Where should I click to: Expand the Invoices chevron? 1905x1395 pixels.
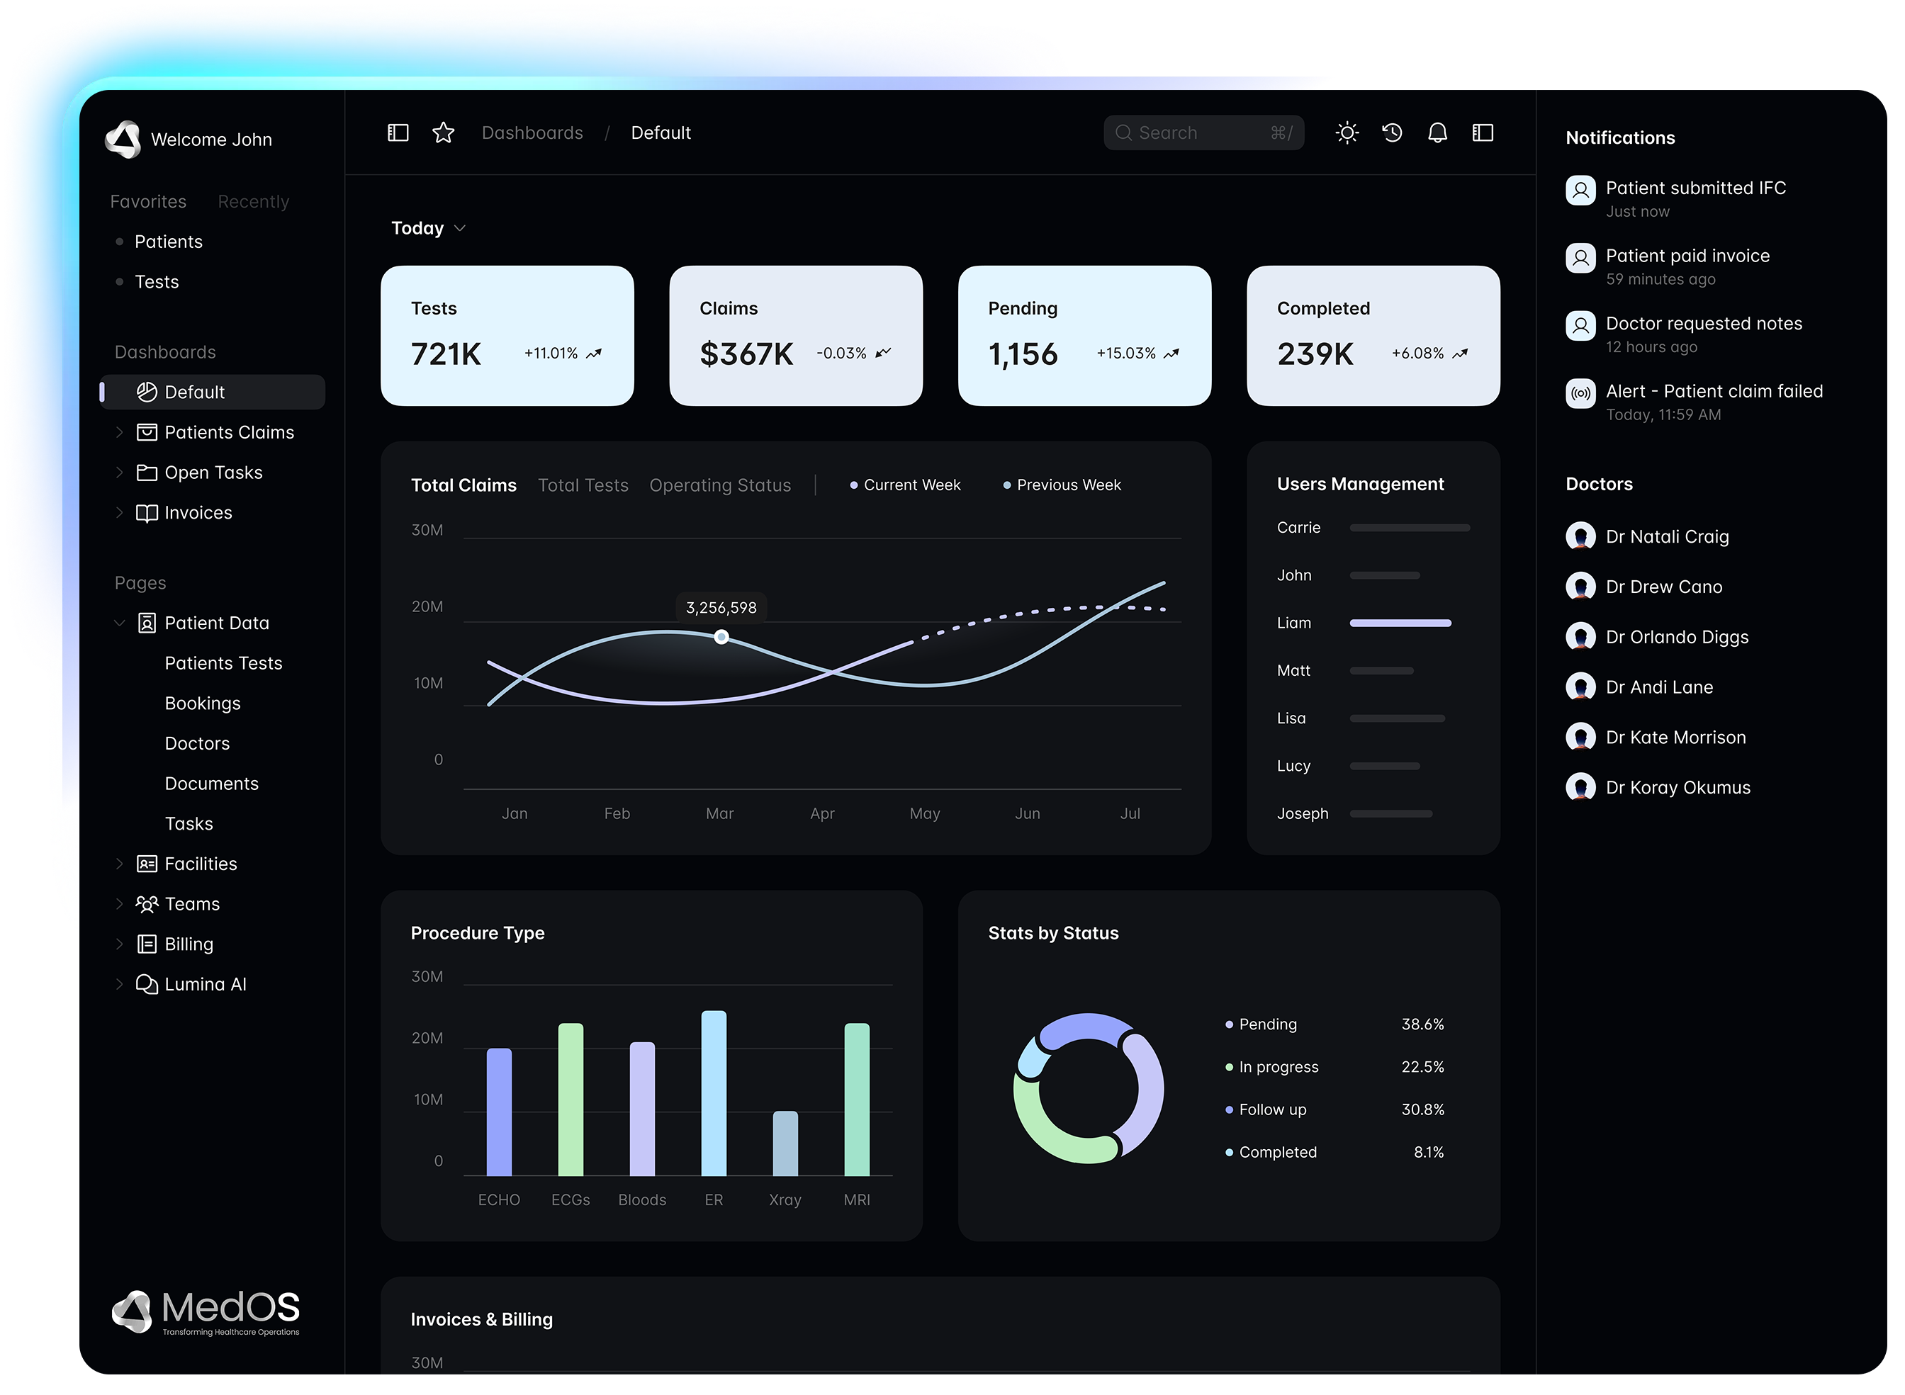tap(119, 512)
